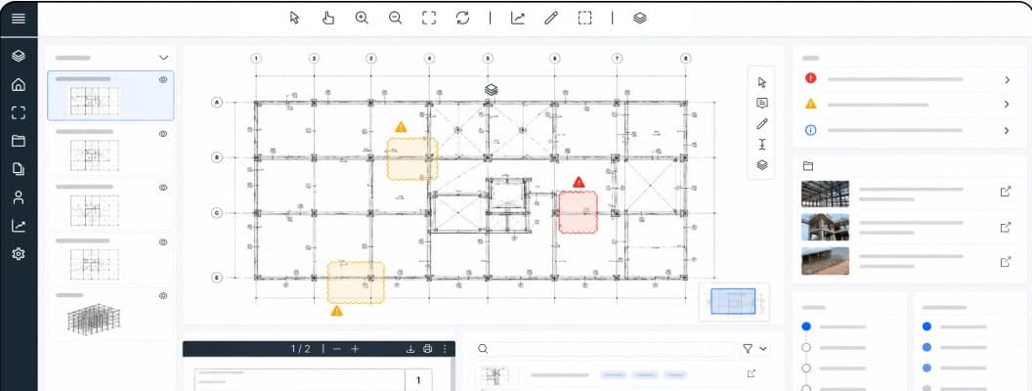This screenshot has height=391, width=1032.
Task: Open the line chart tool in top toolbar
Action: pyautogui.click(x=518, y=18)
